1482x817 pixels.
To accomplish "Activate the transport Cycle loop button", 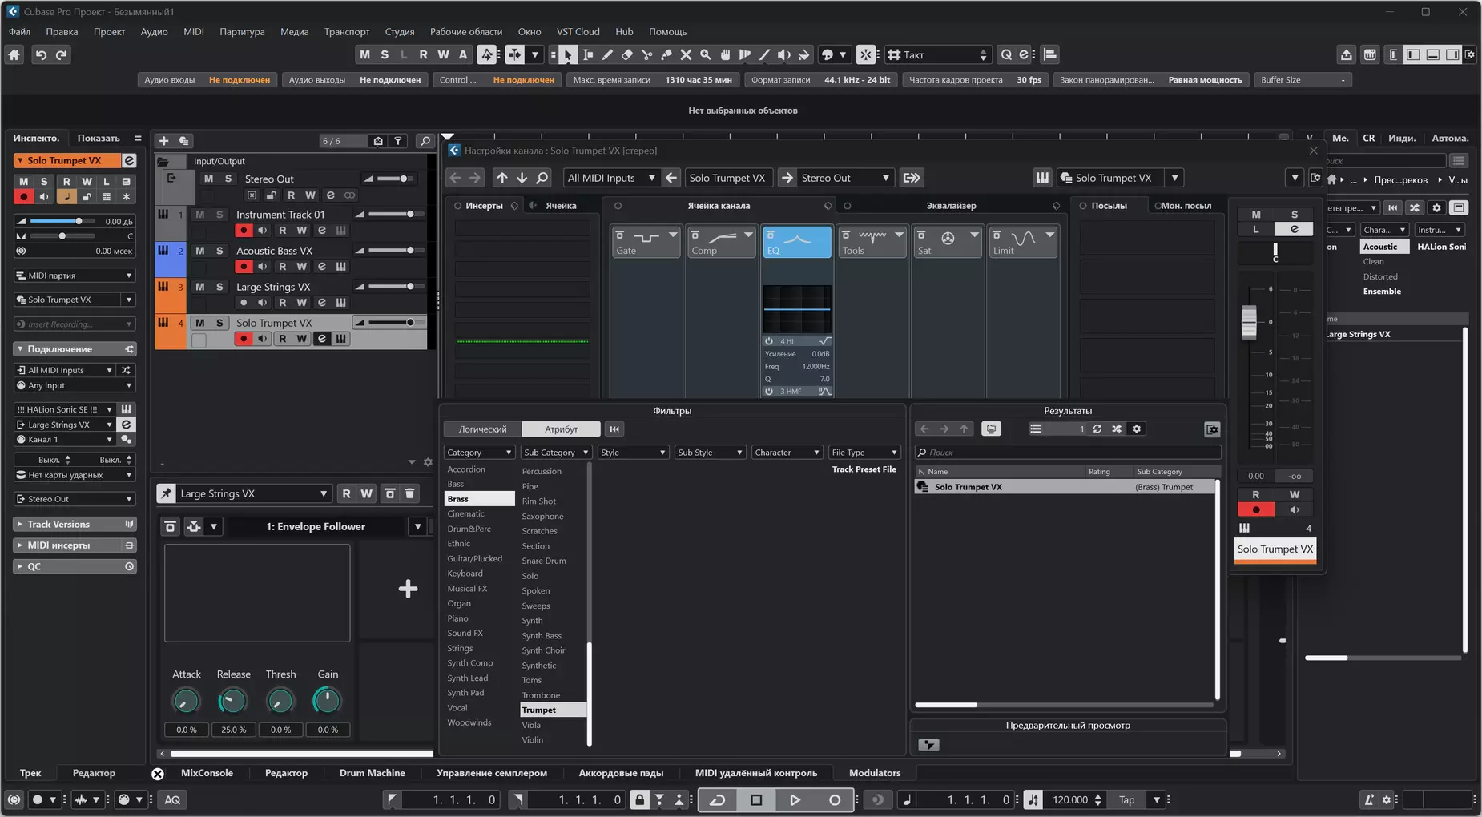I will point(718,799).
